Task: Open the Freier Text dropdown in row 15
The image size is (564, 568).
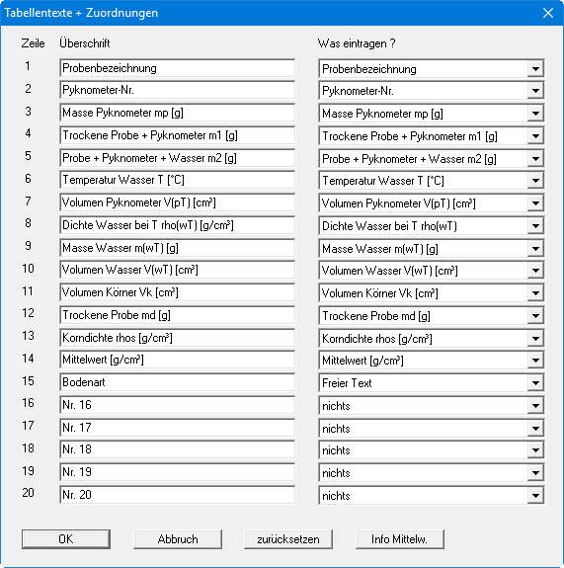Action: [x=535, y=383]
